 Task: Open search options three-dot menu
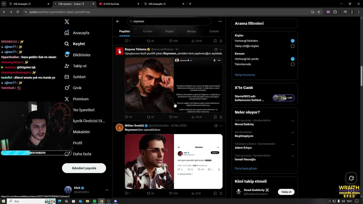(220, 21)
